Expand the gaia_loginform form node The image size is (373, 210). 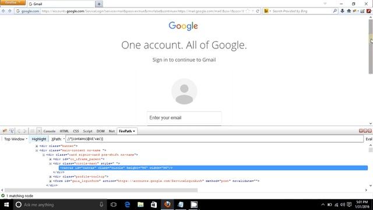point(50,181)
